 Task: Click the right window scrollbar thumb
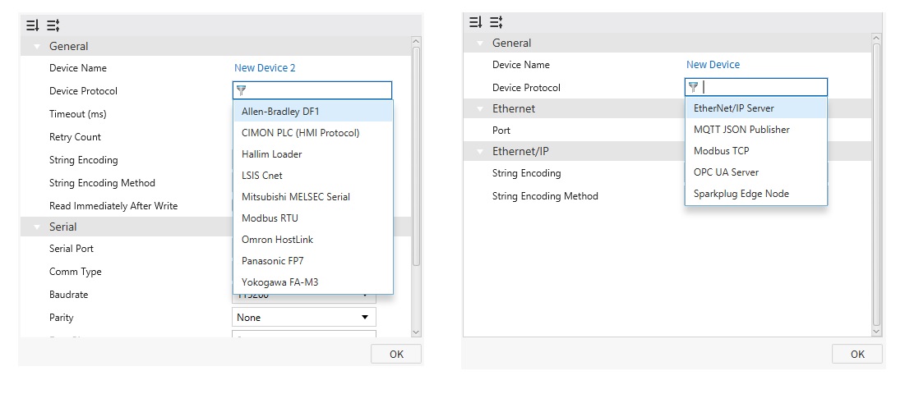coord(877,185)
